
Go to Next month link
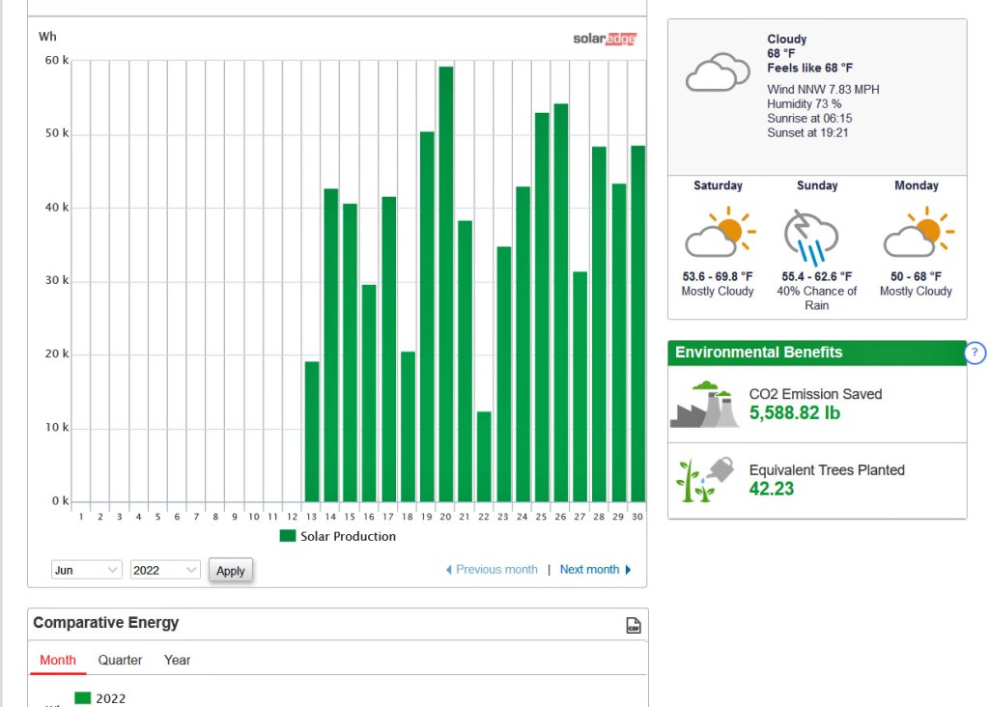[x=595, y=570]
